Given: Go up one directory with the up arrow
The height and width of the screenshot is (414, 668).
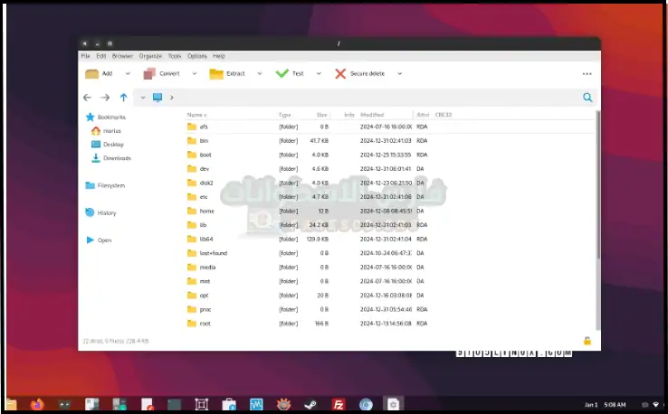Looking at the screenshot, I should coord(123,98).
